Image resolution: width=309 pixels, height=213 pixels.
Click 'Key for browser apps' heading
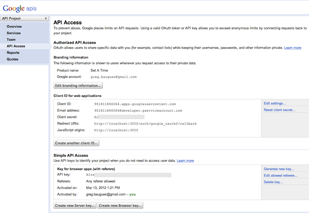click(86, 169)
